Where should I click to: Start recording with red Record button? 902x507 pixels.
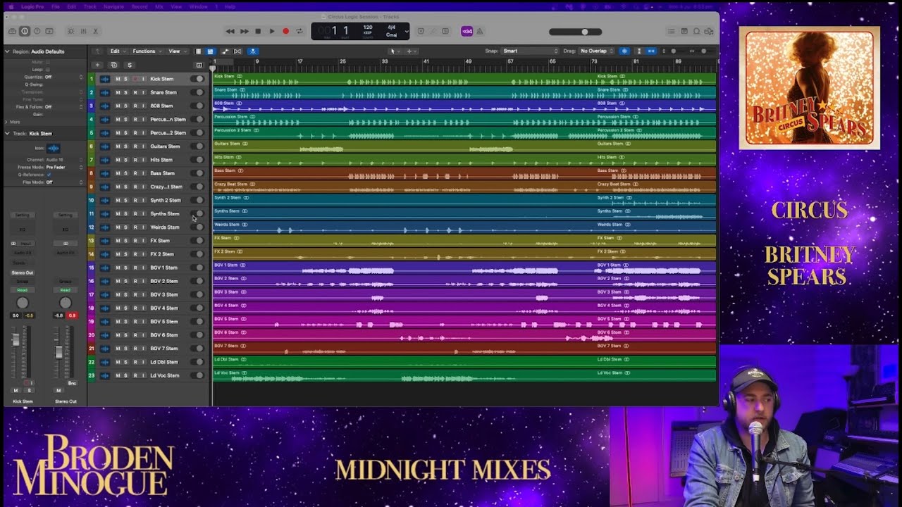click(x=285, y=31)
